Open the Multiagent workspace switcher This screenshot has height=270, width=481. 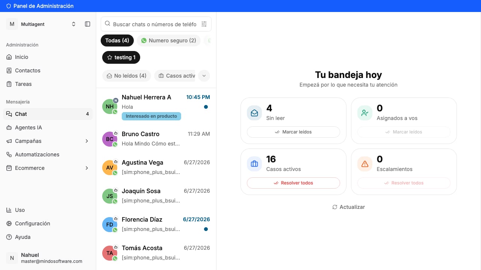[42, 24]
